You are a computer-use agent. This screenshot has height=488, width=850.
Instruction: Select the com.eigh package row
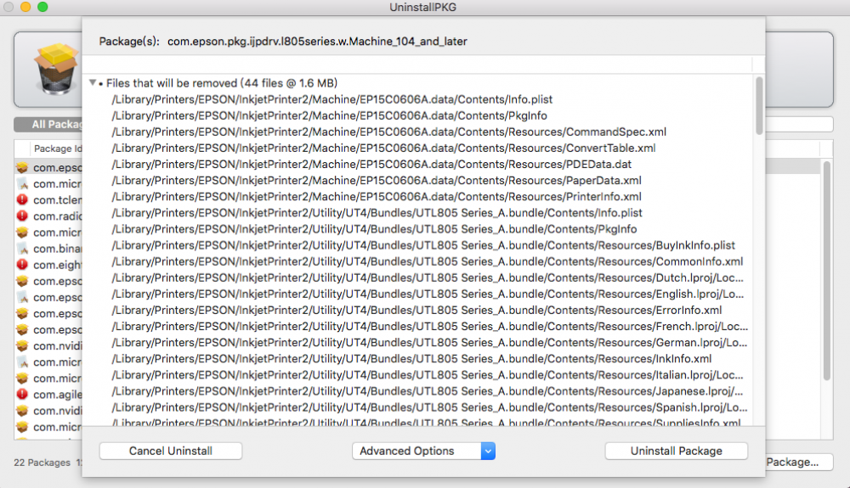48,265
